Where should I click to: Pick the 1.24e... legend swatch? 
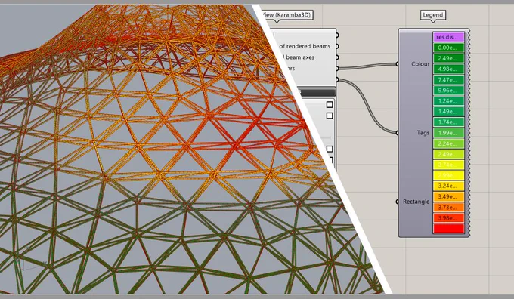449,101
